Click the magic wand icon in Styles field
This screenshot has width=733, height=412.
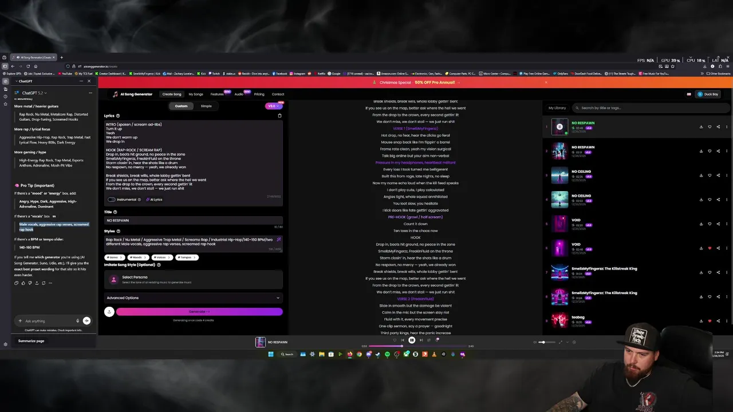click(279, 239)
